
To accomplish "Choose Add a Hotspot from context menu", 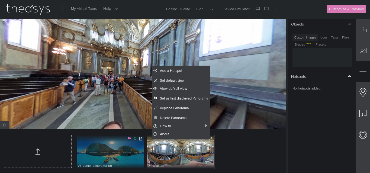I will (181, 71).
